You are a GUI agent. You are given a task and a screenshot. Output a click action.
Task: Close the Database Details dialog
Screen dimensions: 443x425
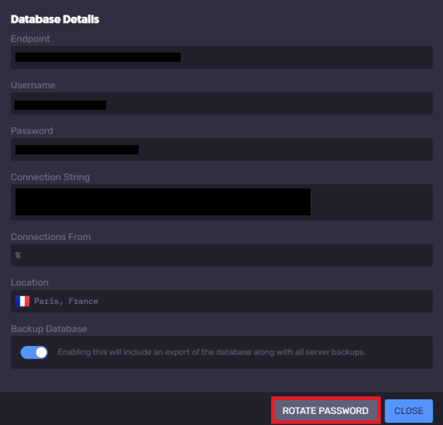[x=409, y=410]
